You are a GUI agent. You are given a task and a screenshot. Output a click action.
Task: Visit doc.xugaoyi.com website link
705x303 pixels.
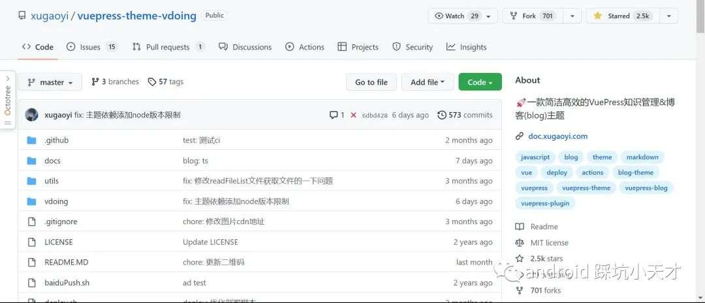(x=557, y=136)
